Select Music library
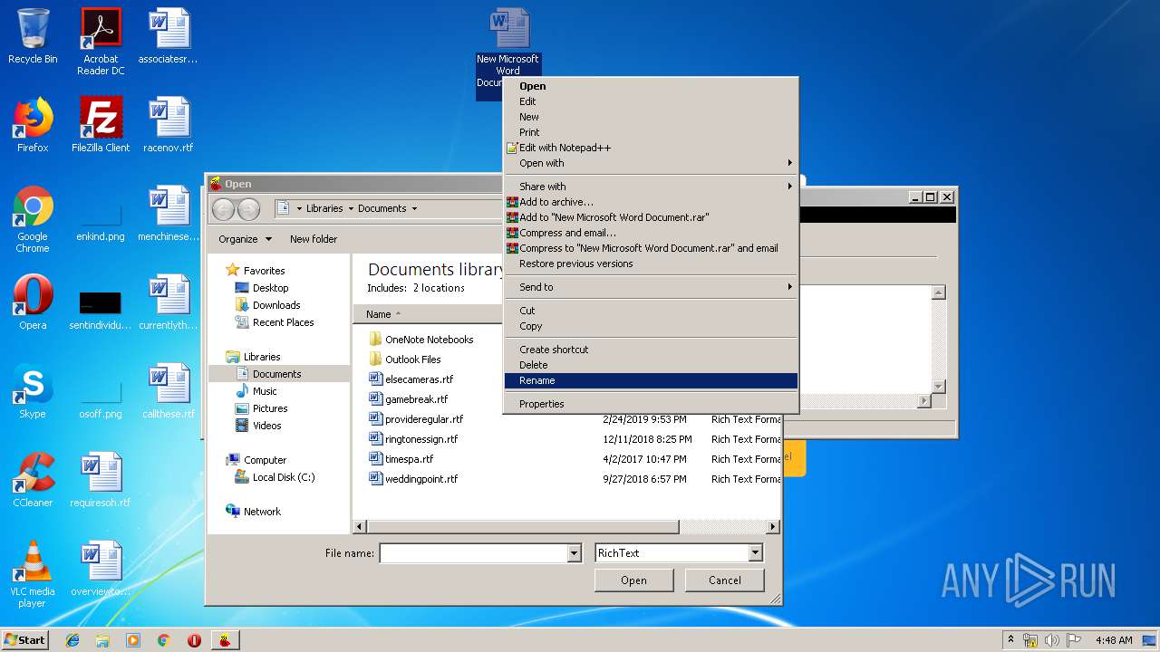This screenshot has height=652, width=1160. pos(265,391)
